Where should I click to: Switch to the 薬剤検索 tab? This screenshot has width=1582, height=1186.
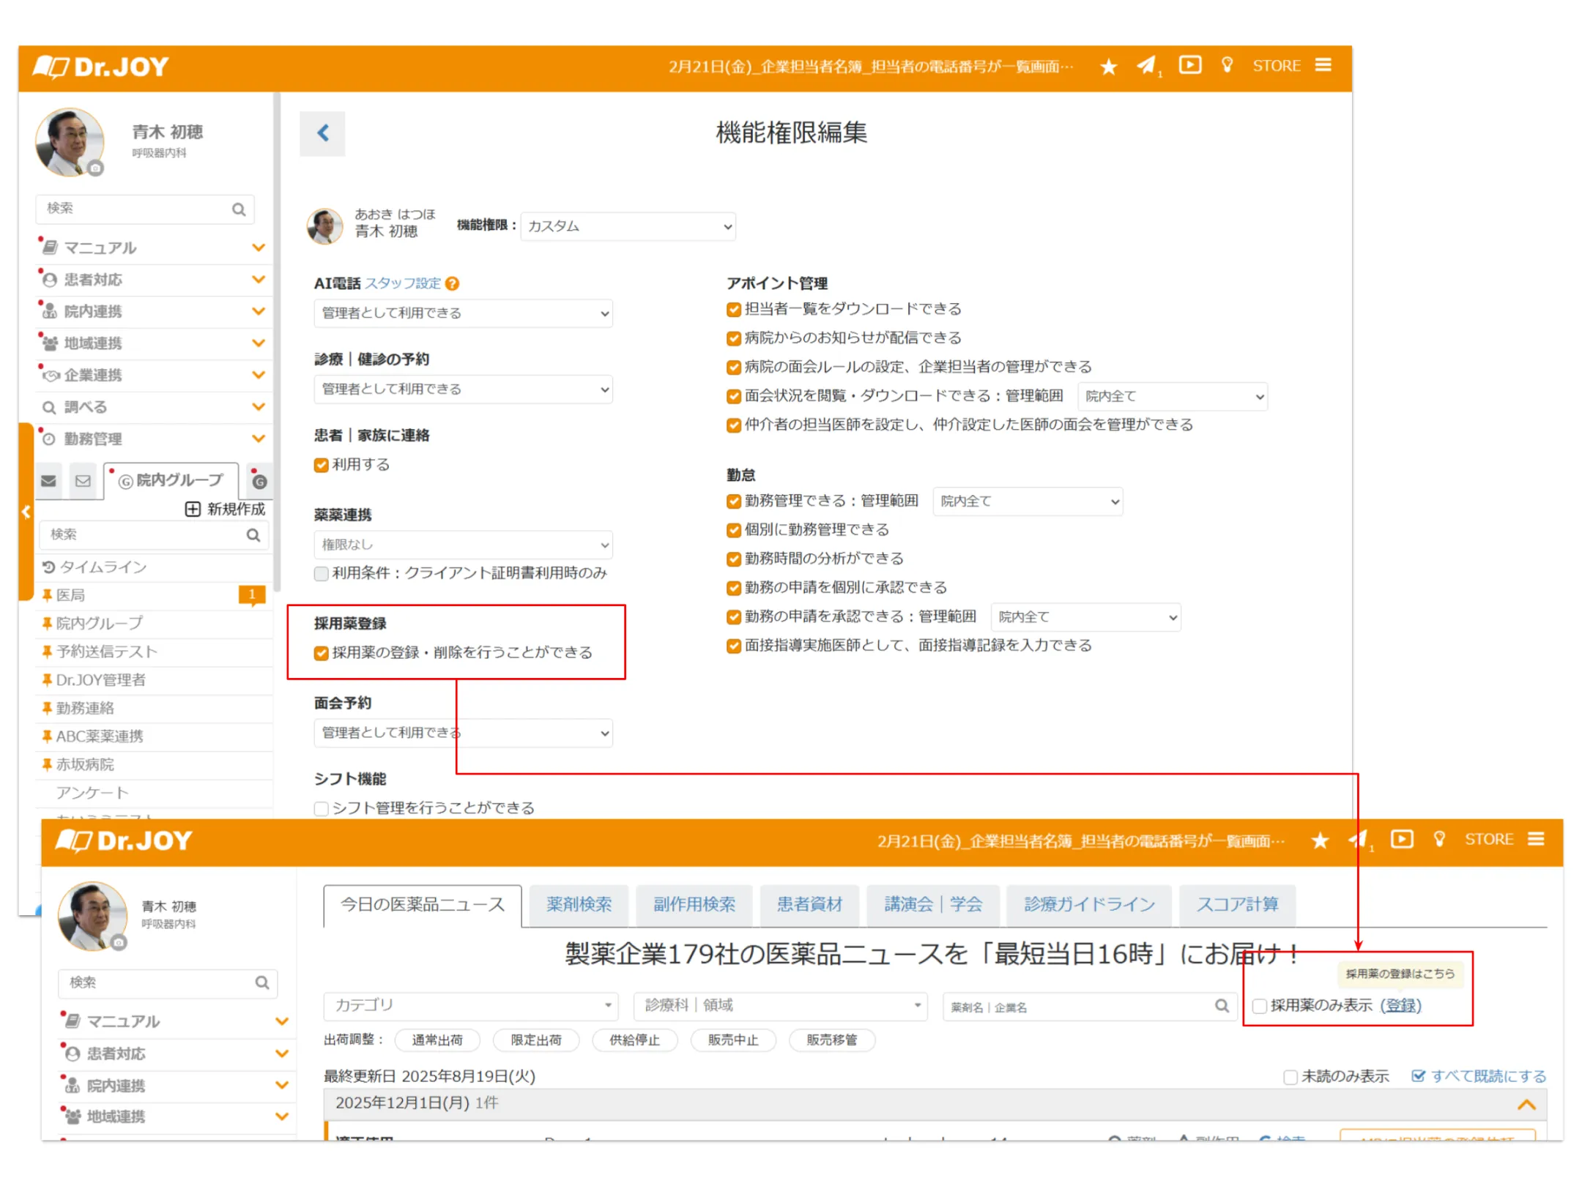tap(579, 904)
